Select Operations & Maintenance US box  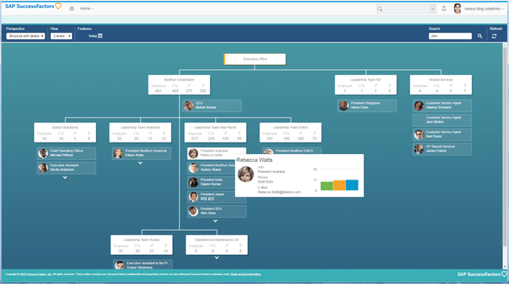tap(217, 245)
